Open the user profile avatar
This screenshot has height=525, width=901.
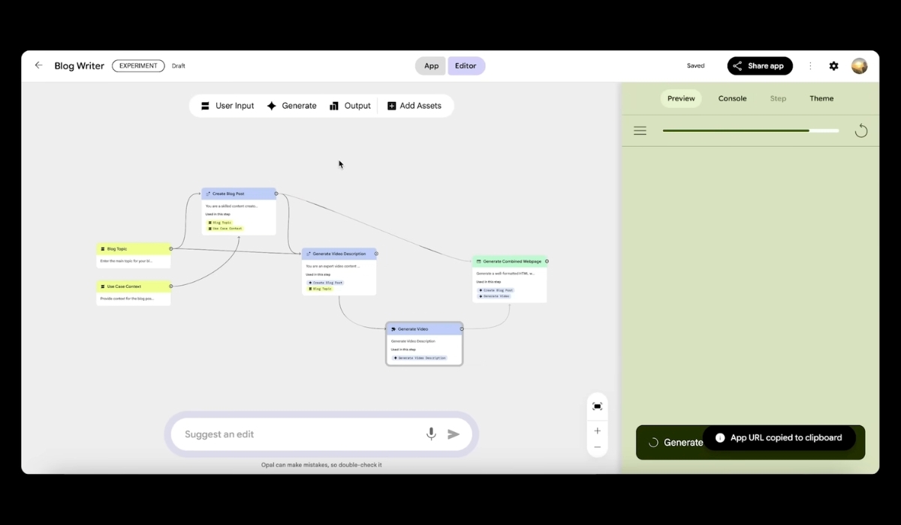coord(859,66)
